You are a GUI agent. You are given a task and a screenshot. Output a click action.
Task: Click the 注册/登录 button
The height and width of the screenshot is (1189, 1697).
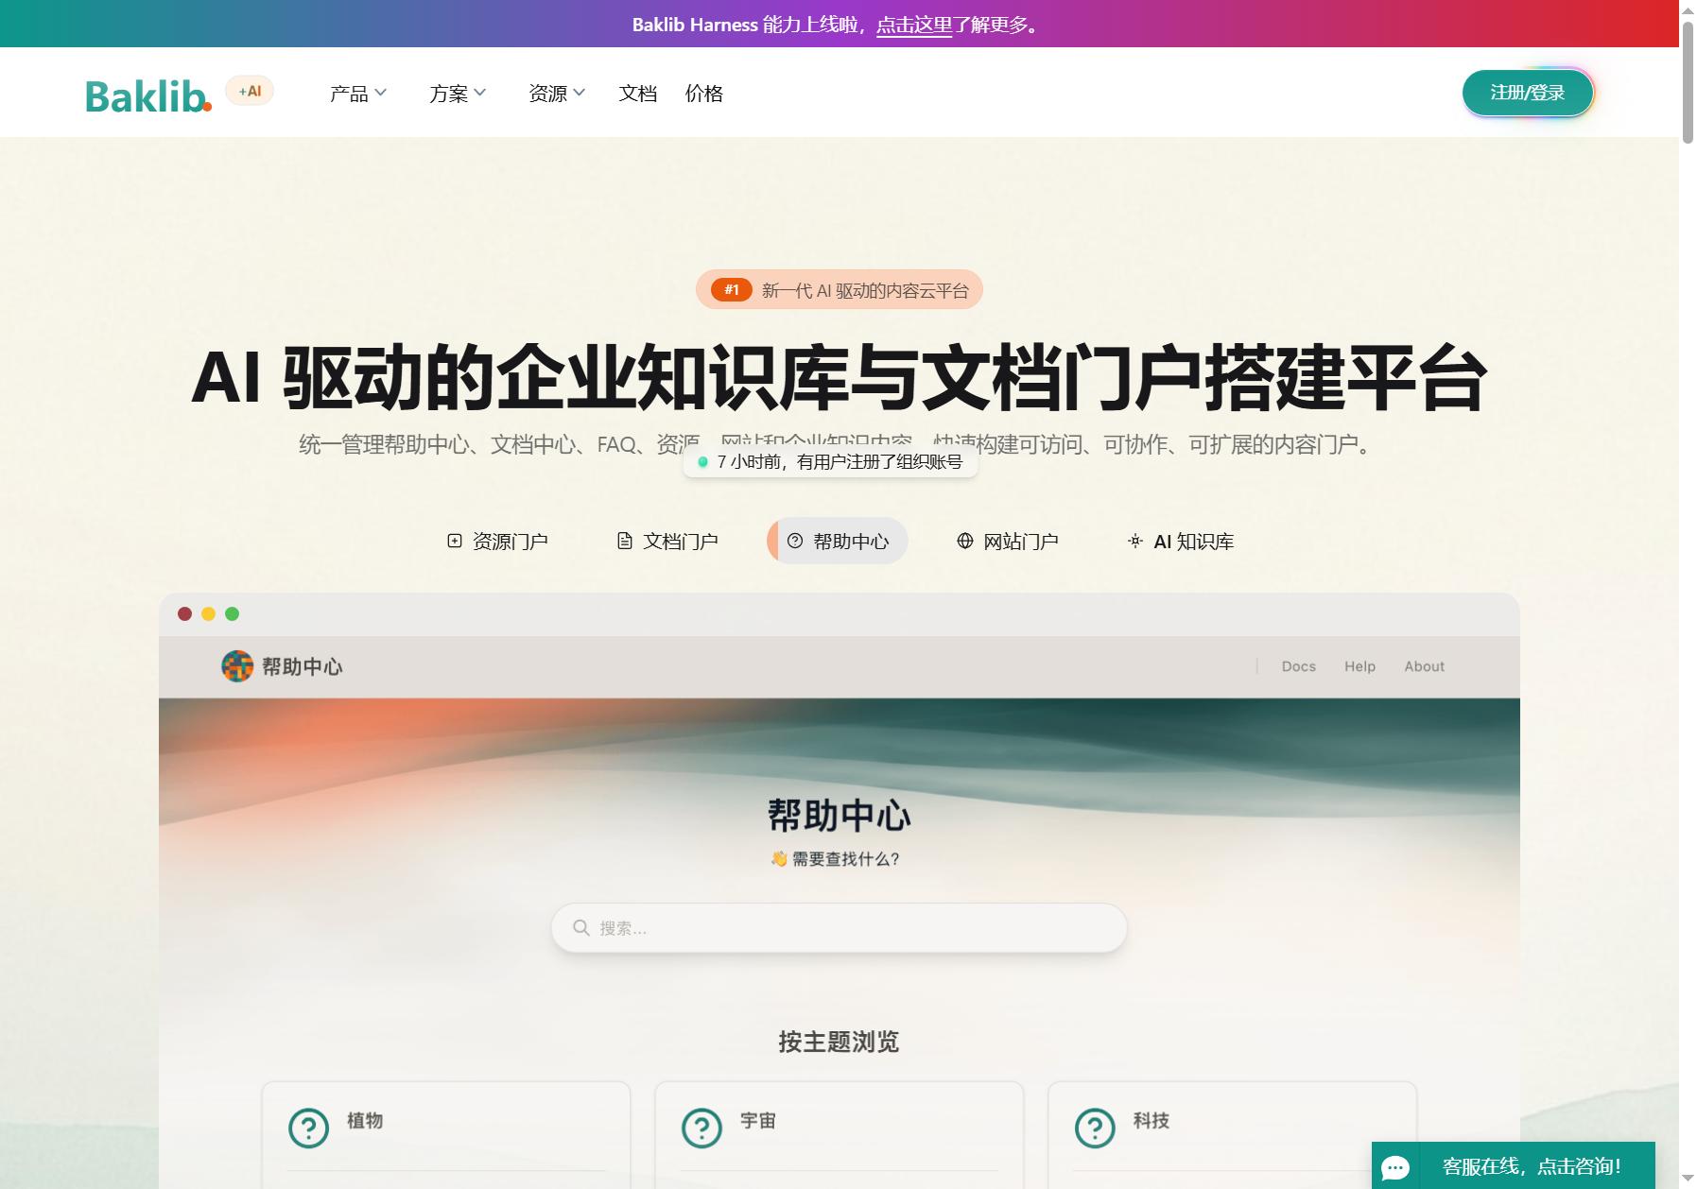1528,93
